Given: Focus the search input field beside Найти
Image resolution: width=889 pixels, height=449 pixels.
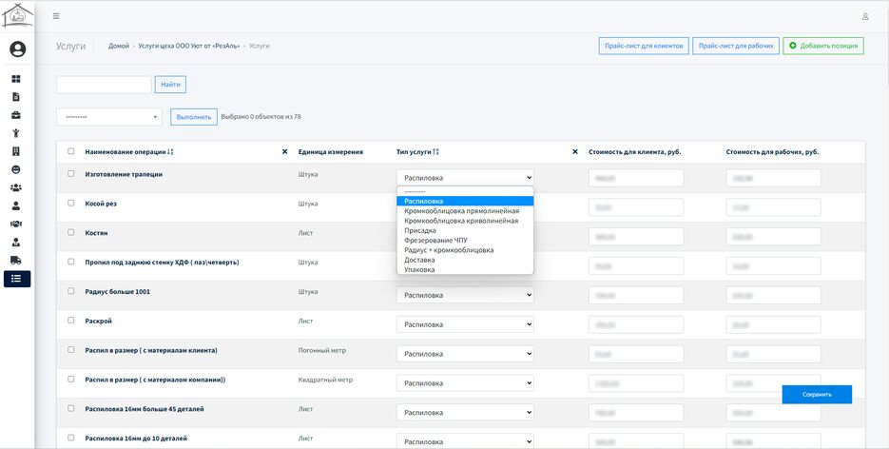Looking at the screenshot, I should (x=104, y=85).
